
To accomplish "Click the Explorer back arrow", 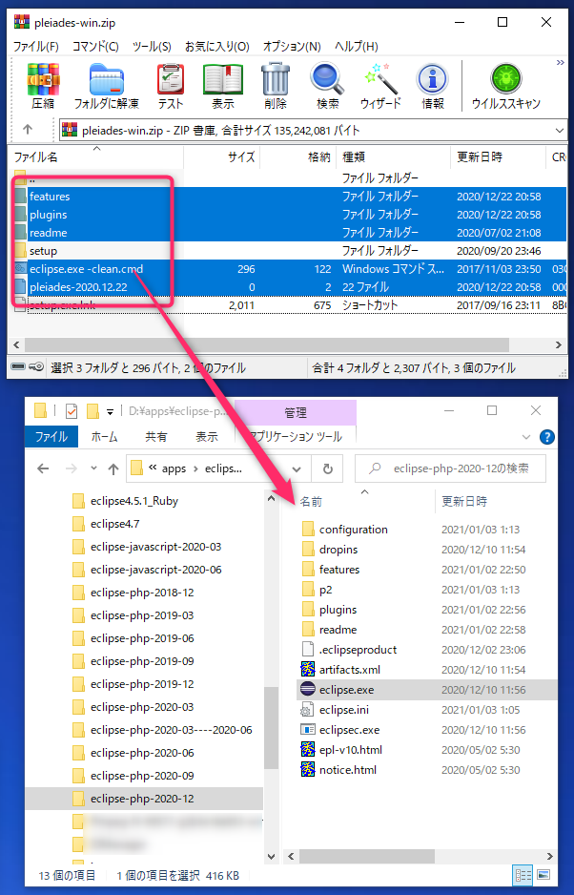I will 43,468.
